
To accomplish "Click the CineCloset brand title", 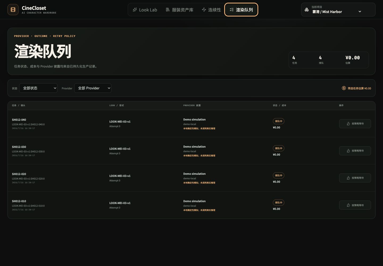I will coord(34,8).
